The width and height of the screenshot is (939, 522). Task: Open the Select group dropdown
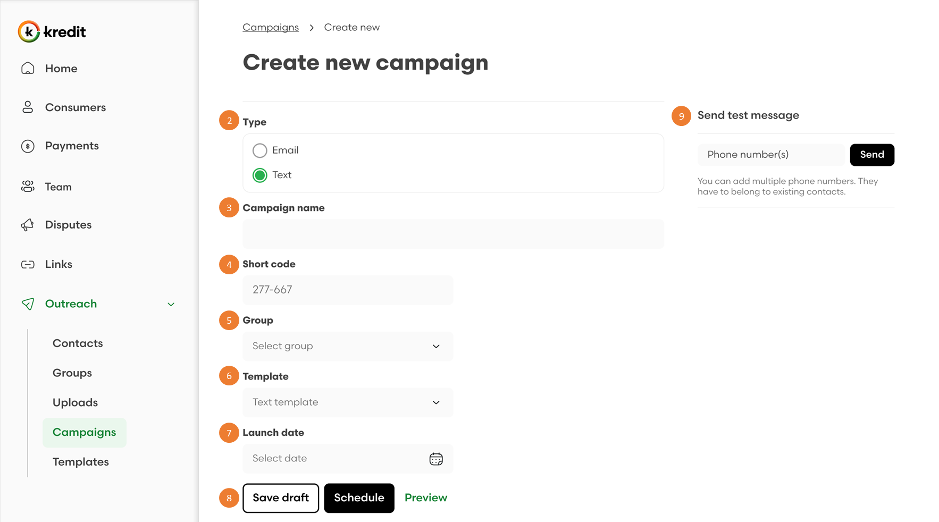coord(348,346)
